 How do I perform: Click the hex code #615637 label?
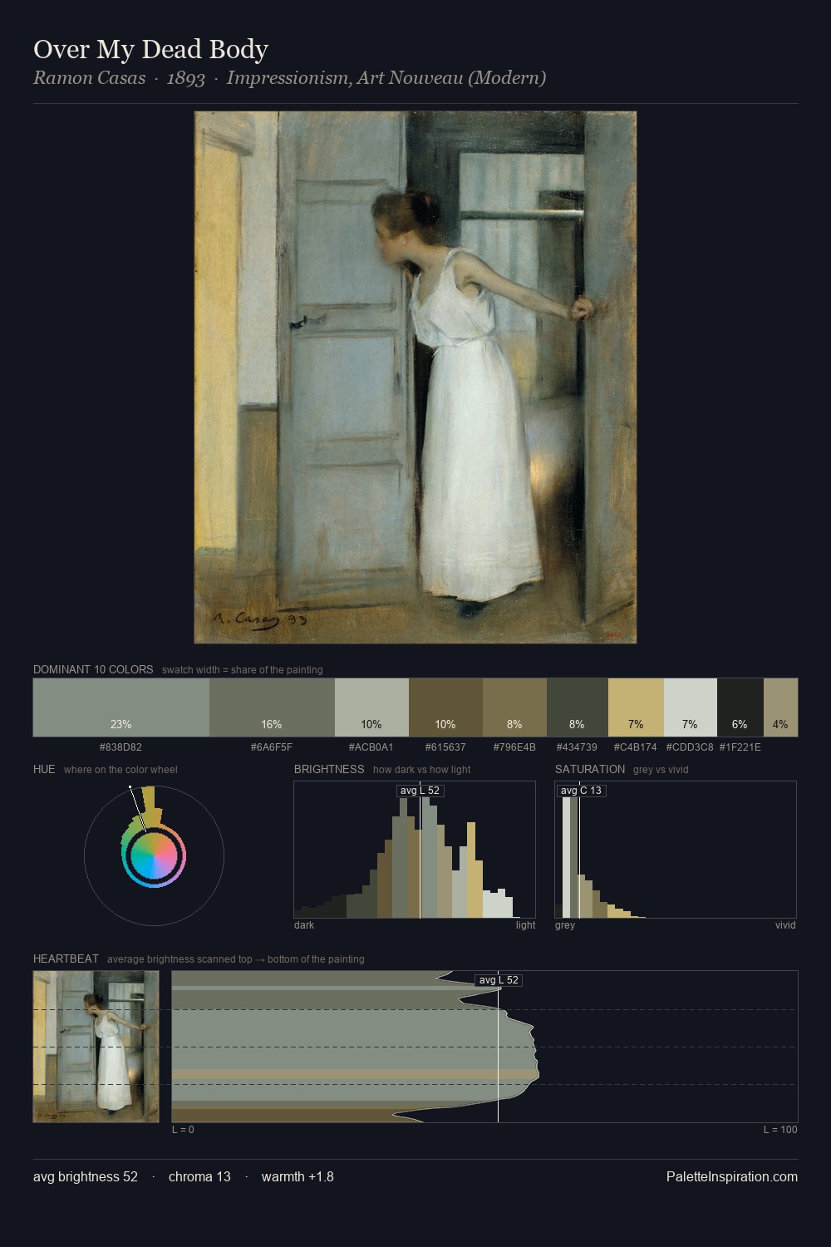point(445,747)
